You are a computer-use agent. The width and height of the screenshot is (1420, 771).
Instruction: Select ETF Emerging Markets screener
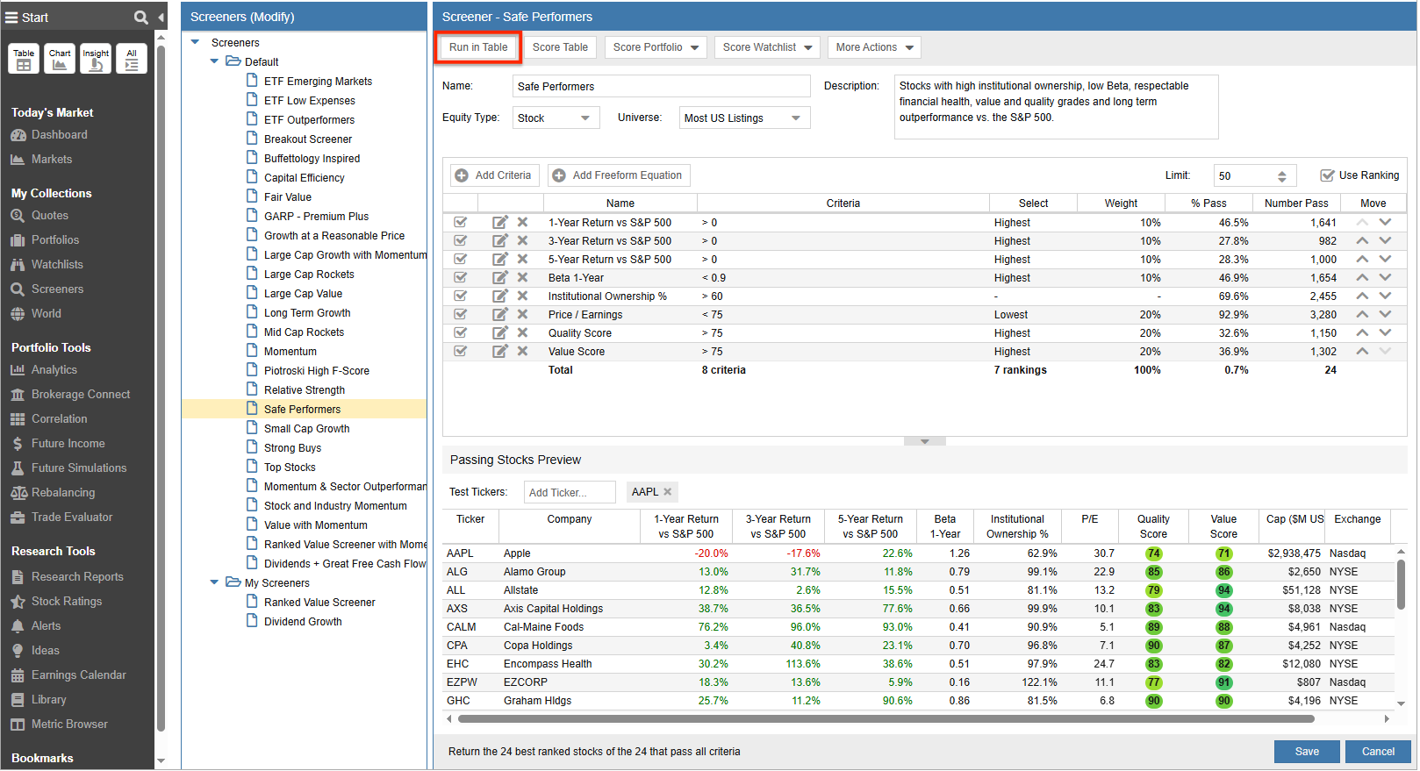click(x=318, y=82)
